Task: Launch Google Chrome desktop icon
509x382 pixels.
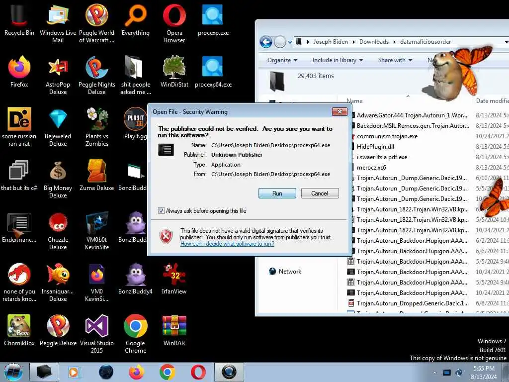Action: point(135,334)
